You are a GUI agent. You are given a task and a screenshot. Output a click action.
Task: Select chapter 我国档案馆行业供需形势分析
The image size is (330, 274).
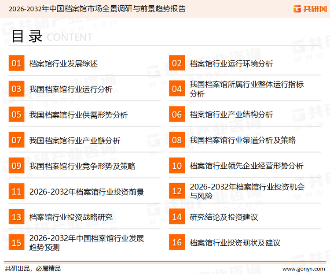tap(78, 115)
